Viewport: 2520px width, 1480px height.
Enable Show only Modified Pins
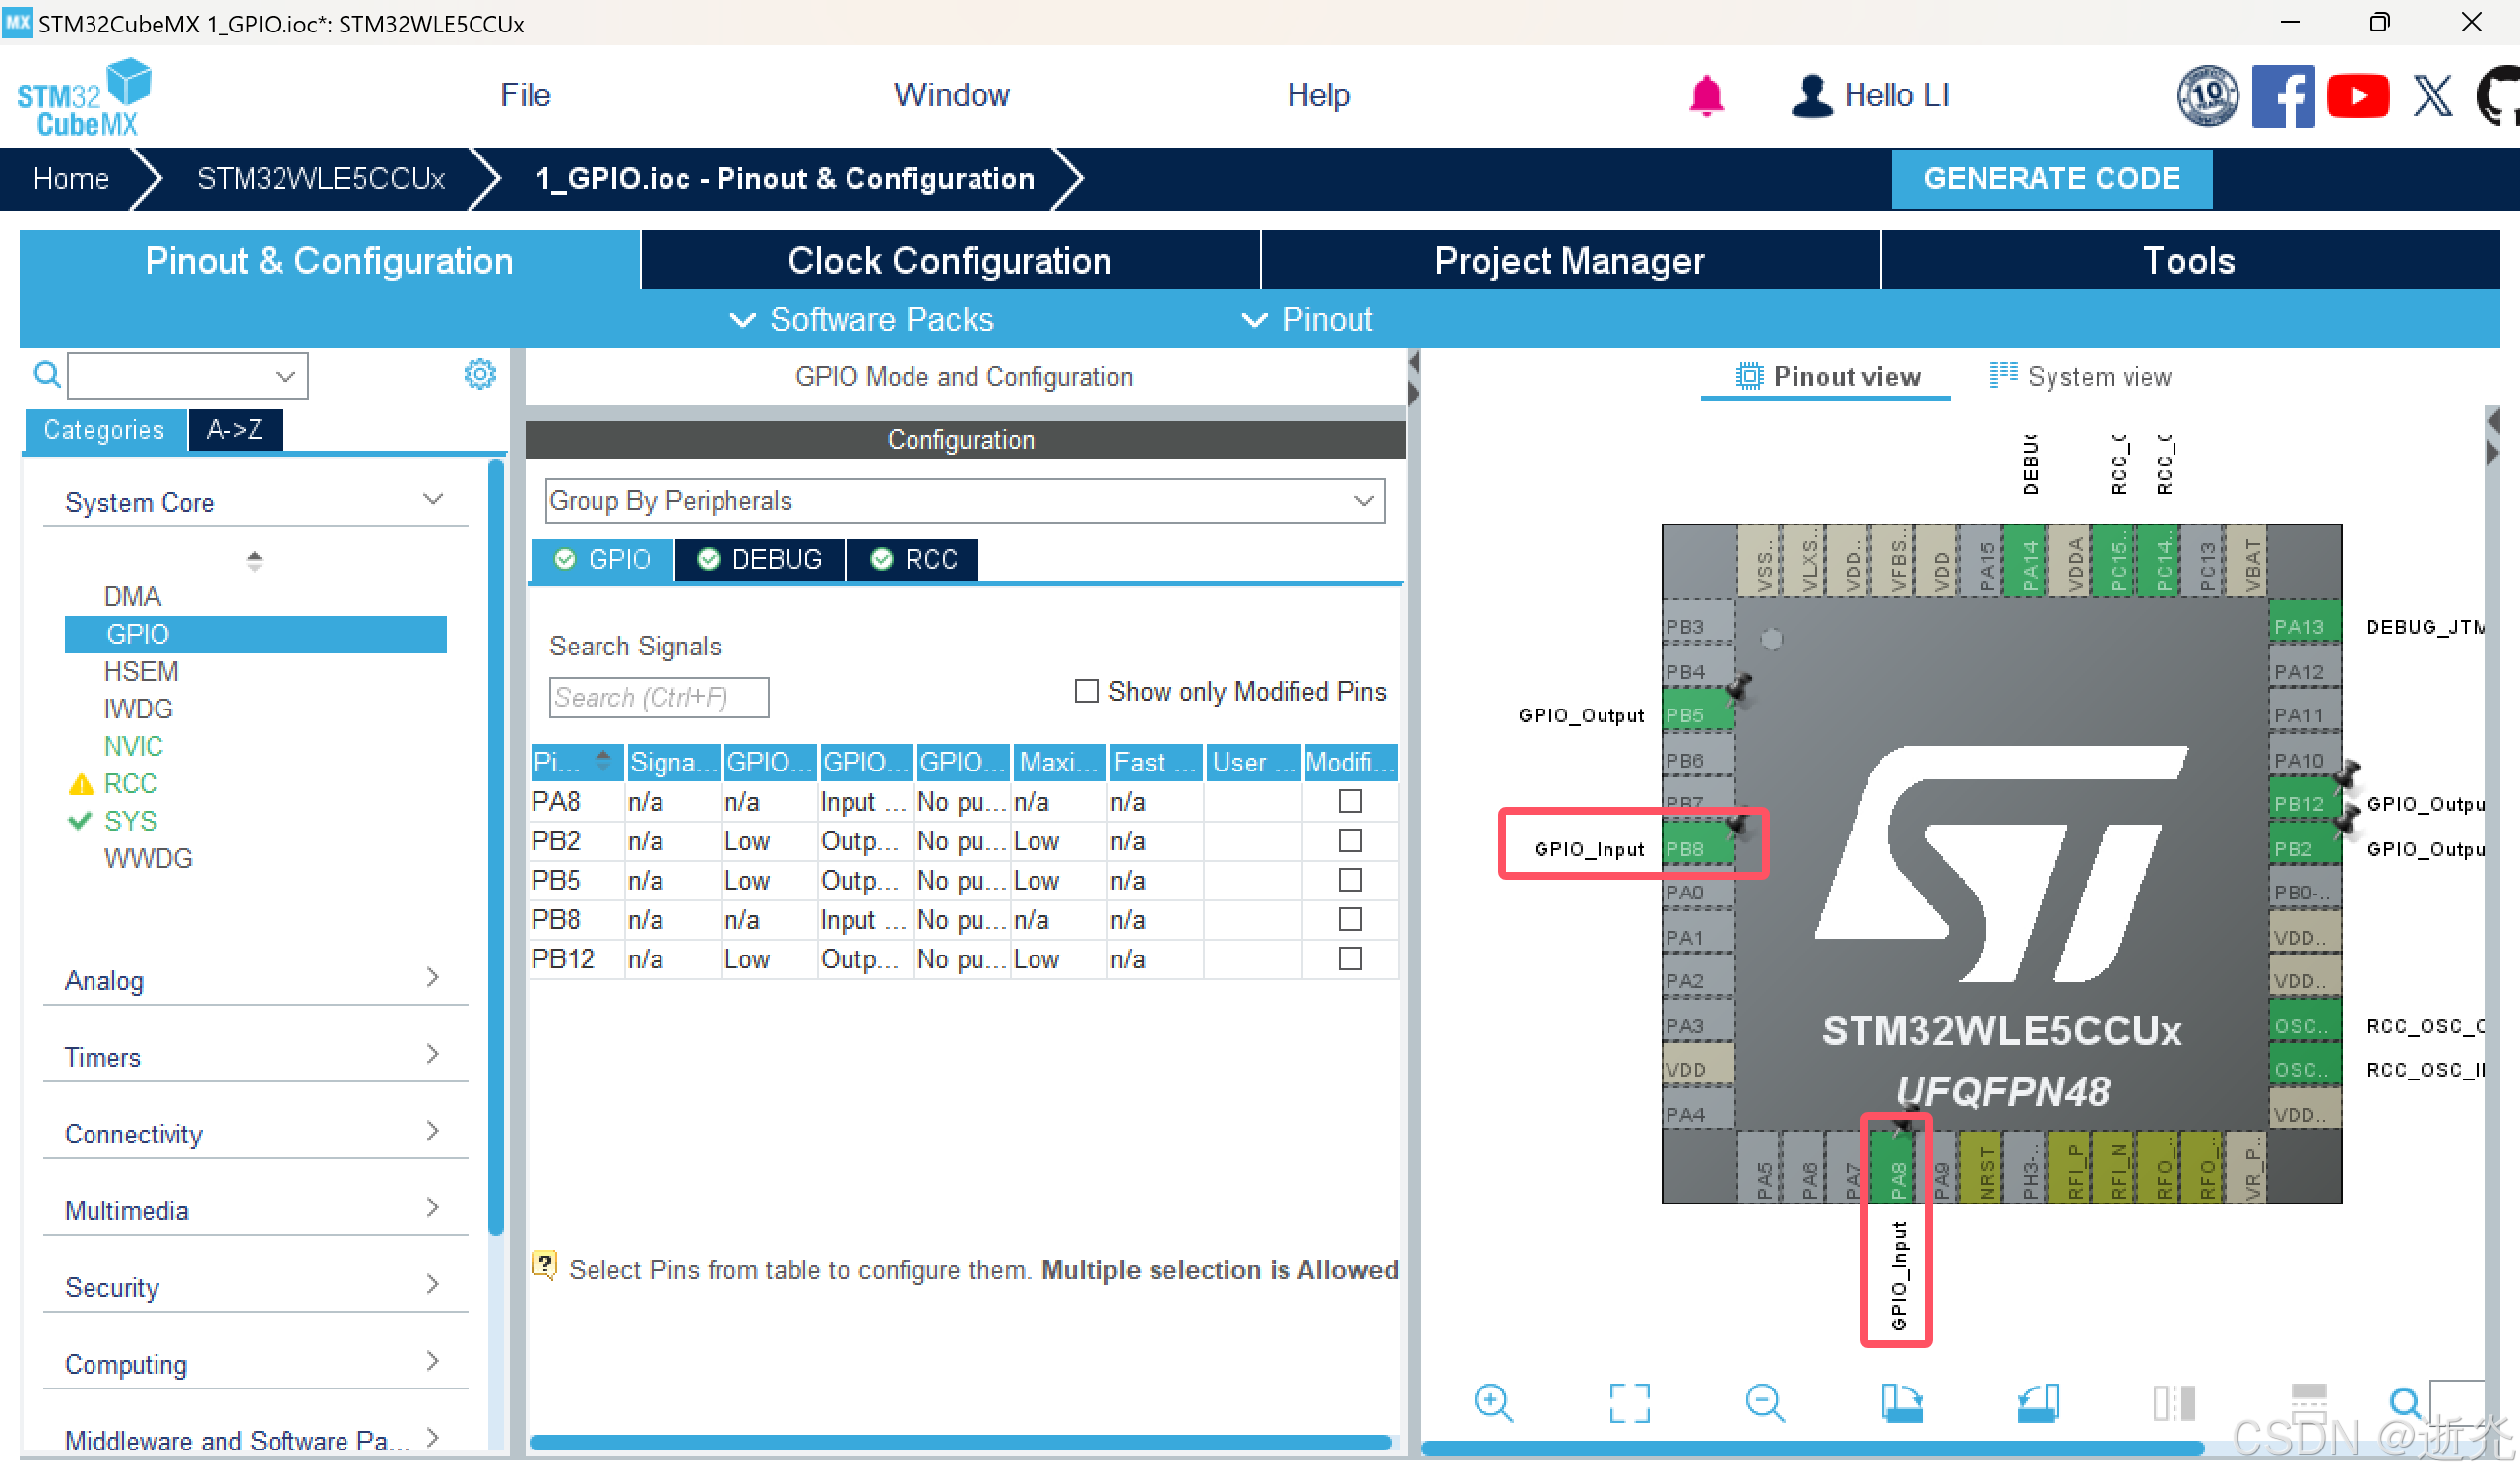[x=1086, y=691]
